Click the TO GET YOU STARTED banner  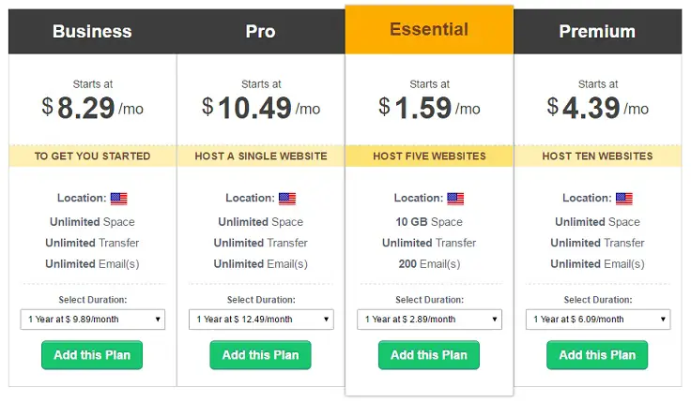pos(93,156)
